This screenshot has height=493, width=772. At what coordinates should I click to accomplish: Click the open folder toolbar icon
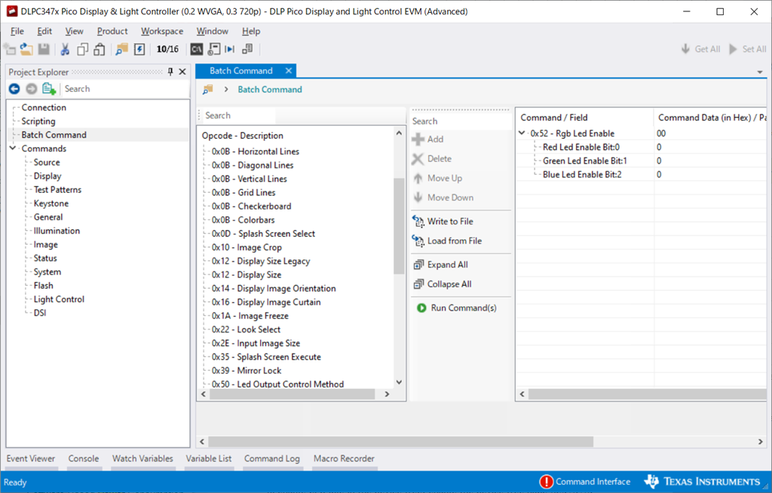26,49
